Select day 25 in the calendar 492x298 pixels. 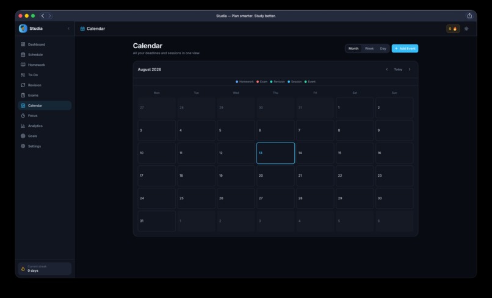pos(196,198)
